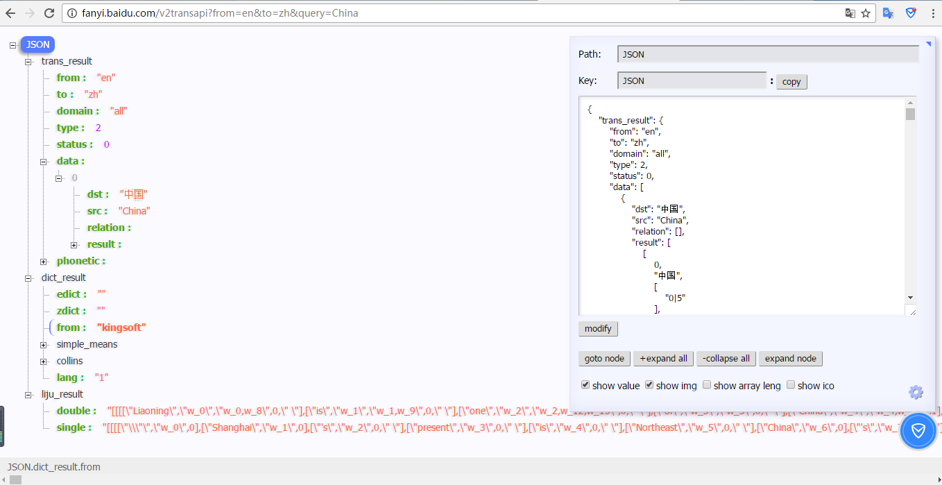This screenshot has width=942, height=485.
Task: Click the JSON text area scrollbar thumb
Action: pyautogui.click(x=910, y=114)
